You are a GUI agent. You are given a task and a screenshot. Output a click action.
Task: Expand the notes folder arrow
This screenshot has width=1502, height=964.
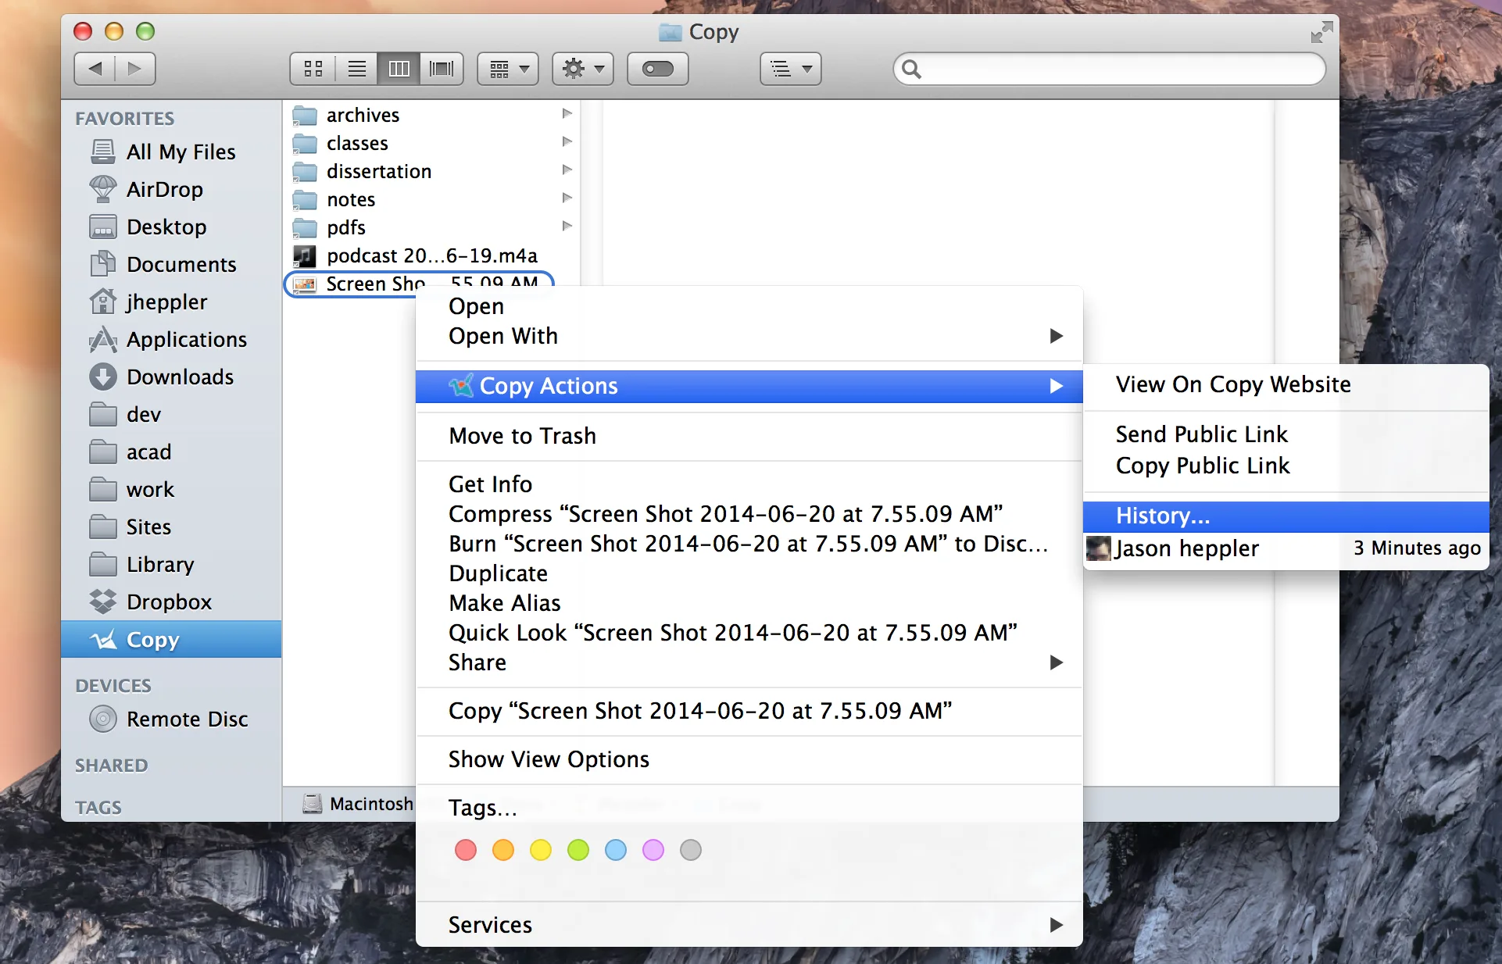tap(567, 198)
